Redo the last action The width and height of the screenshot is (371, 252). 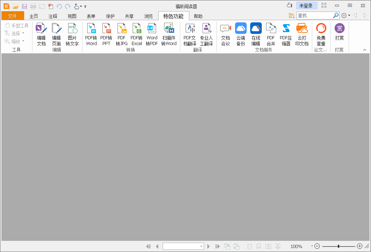point(68,6)
